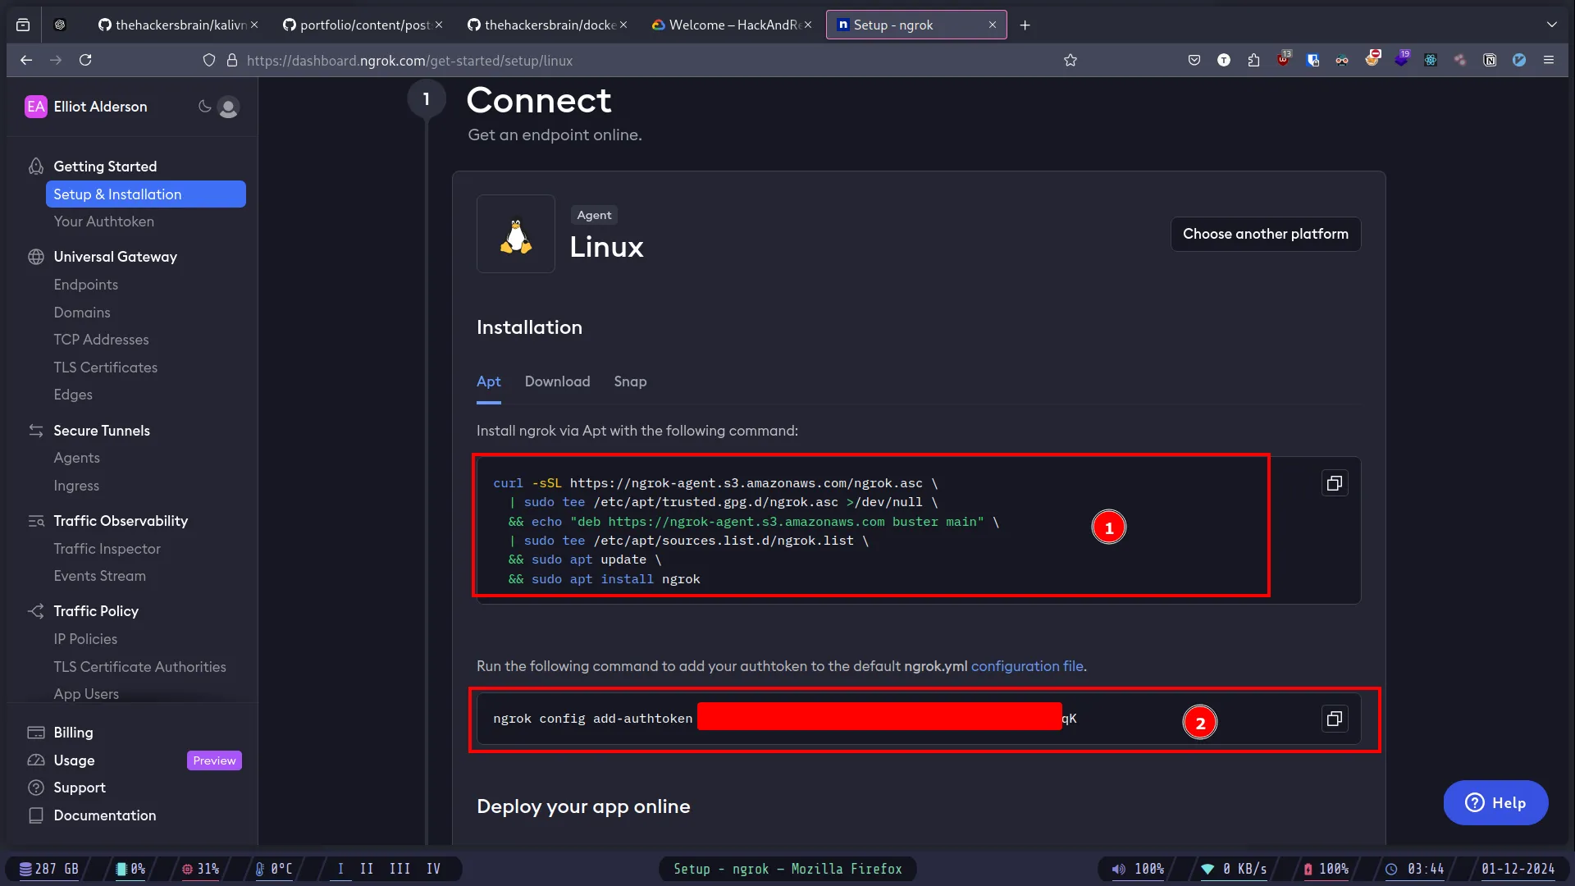Open the Traffic Inspector page
The height and width of the screenshot is (886, 1575).
pyautogui.click(x=107, y=549)
